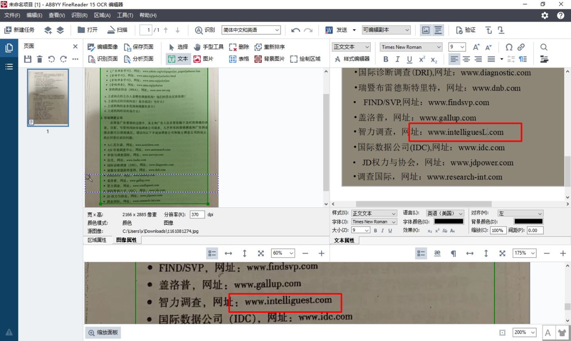Rotate page clockwise in 页面 panel
Screen dimensions: 571x341
pos(63,59)
